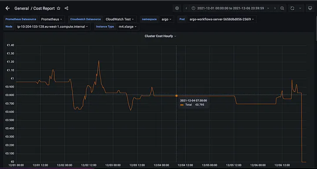
Task: Open Prometheus datasource dropdown
Action: click(52, 19)
